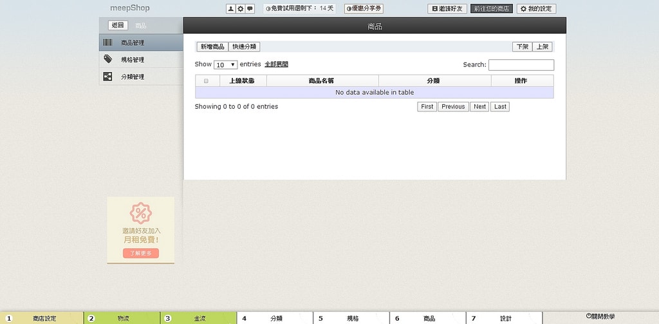Click the category icon for 分類管理
659x324 pixels.
(x=107, y=77)
